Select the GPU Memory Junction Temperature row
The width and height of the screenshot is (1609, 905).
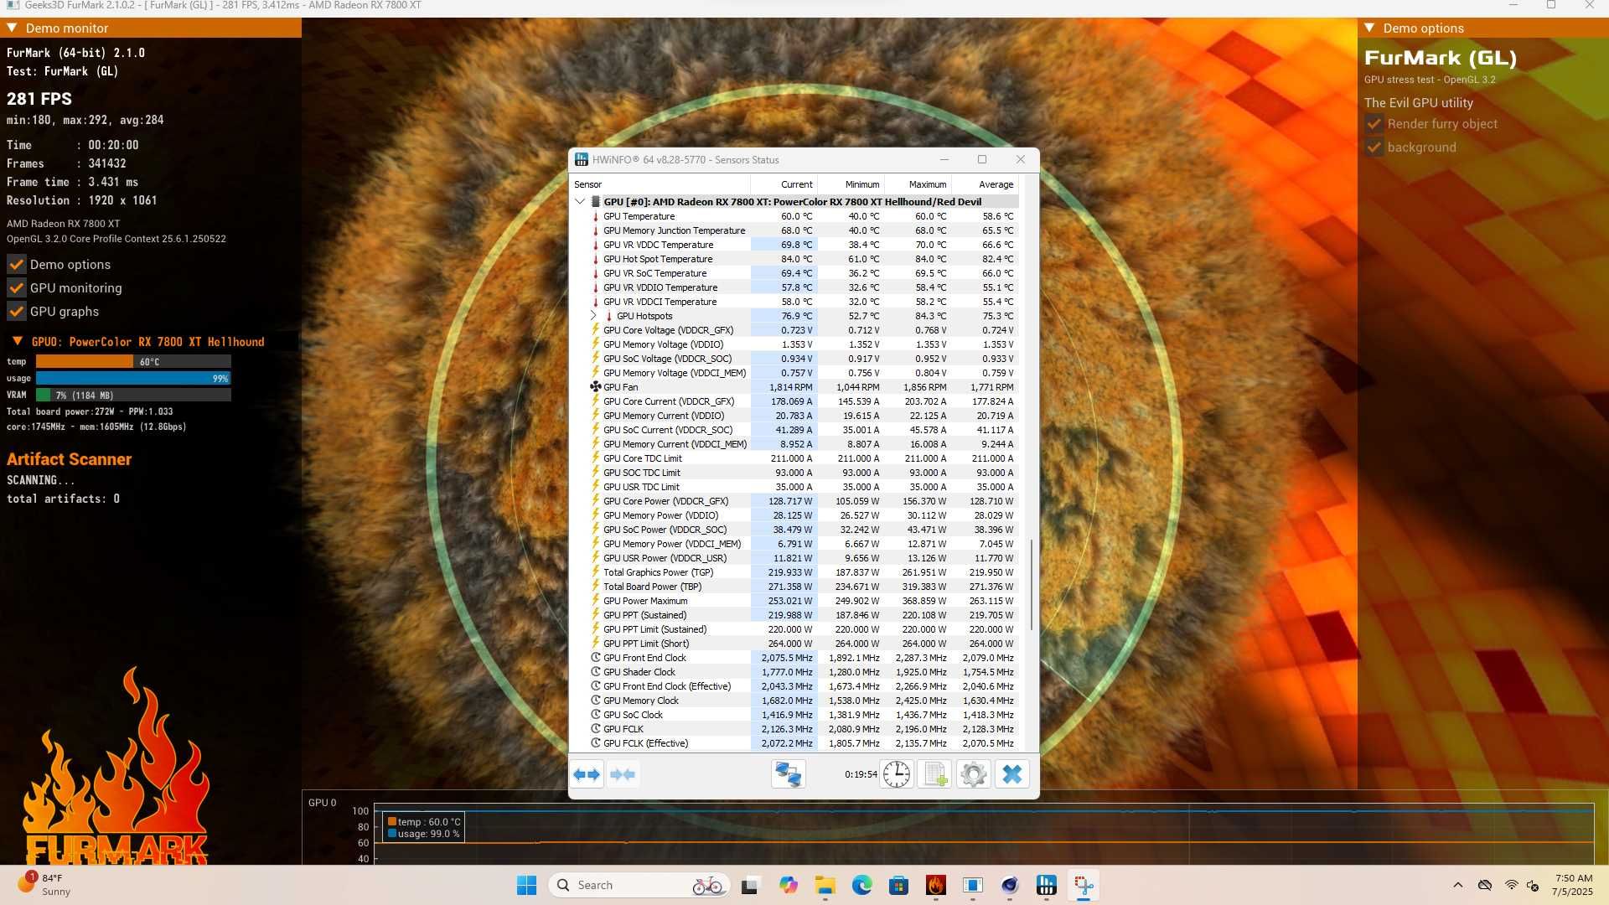point(794,230)
